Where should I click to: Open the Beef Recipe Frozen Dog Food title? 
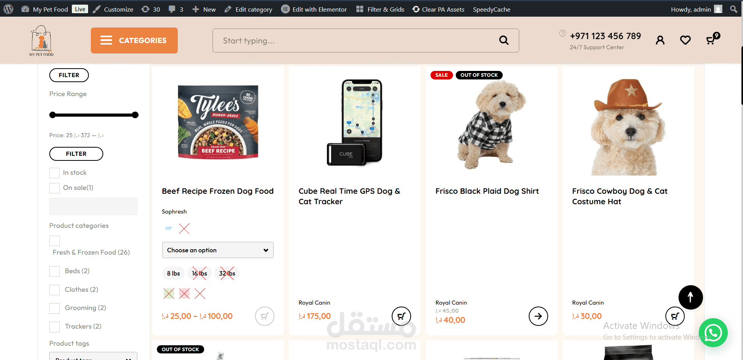pos(218,191)
